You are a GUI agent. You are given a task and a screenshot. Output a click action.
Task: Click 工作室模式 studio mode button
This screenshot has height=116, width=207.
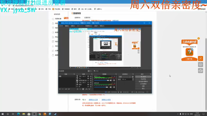pos(143,84)
